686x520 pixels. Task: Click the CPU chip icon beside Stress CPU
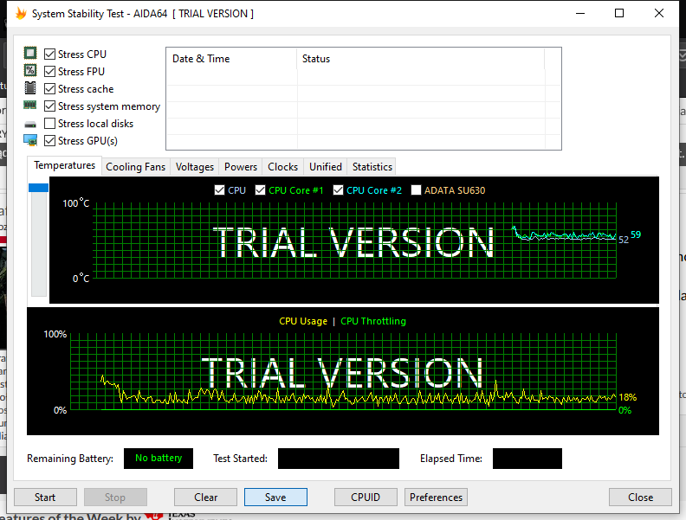30,54
